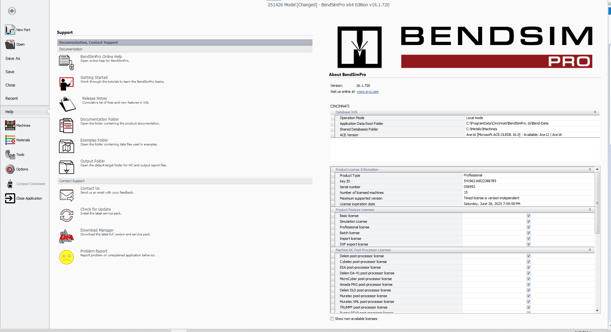Viewport: 611px width, 332px height.
Task: Click the Check for Update title link
Action: coord(96,209)
